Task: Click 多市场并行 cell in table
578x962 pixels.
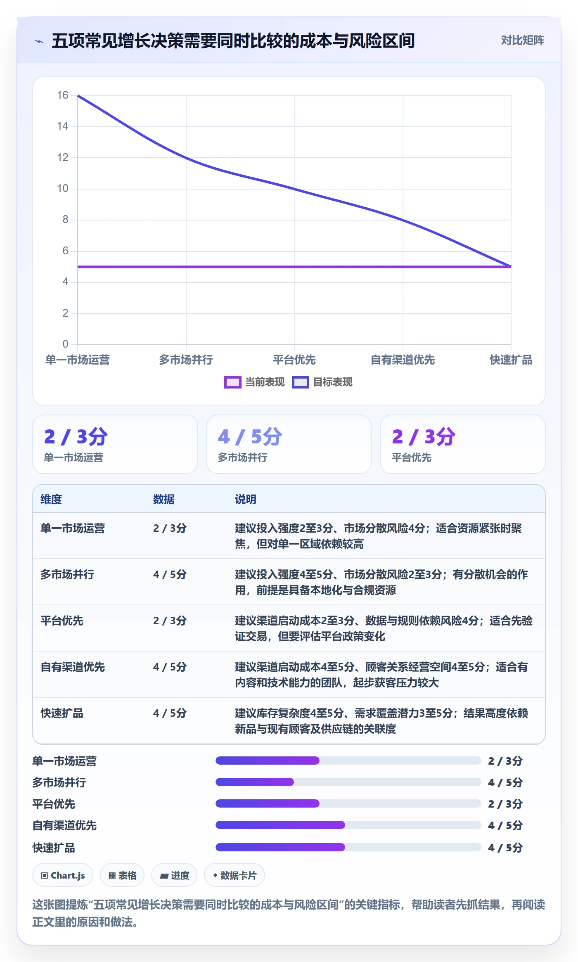Action: point(67,574)
